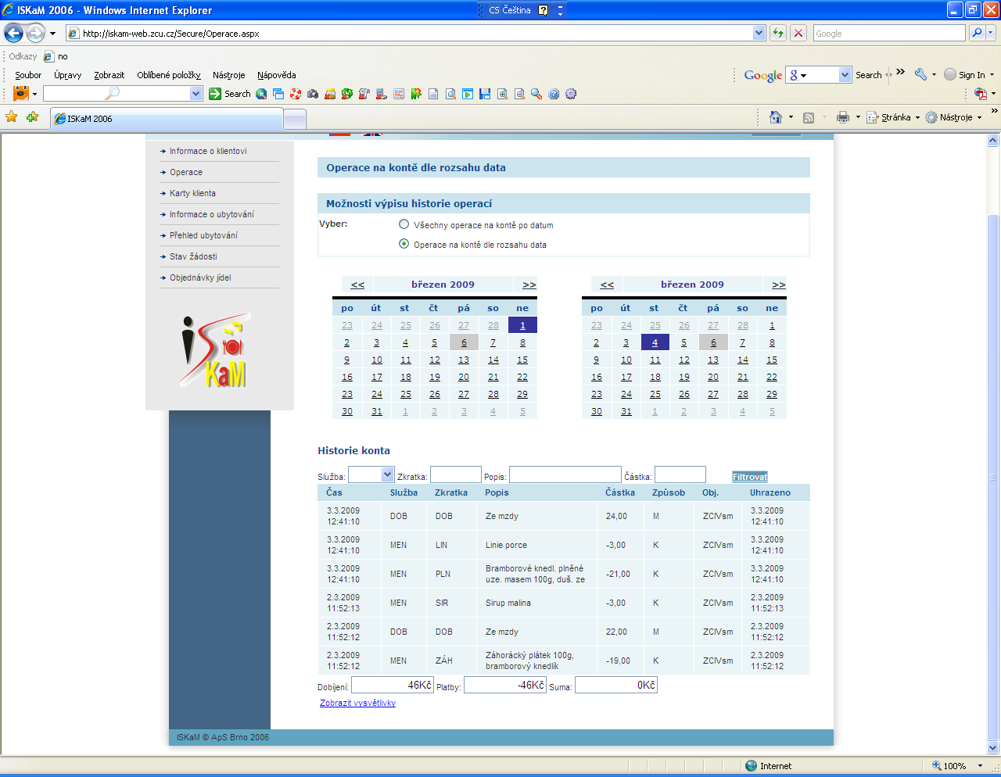
Task: Open the Nápověda menu
Action: pyautogui.click(x=277, y=75)
